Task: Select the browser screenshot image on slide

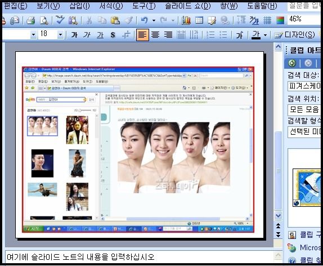Action: pyautogui.click(x=138, y=149)
